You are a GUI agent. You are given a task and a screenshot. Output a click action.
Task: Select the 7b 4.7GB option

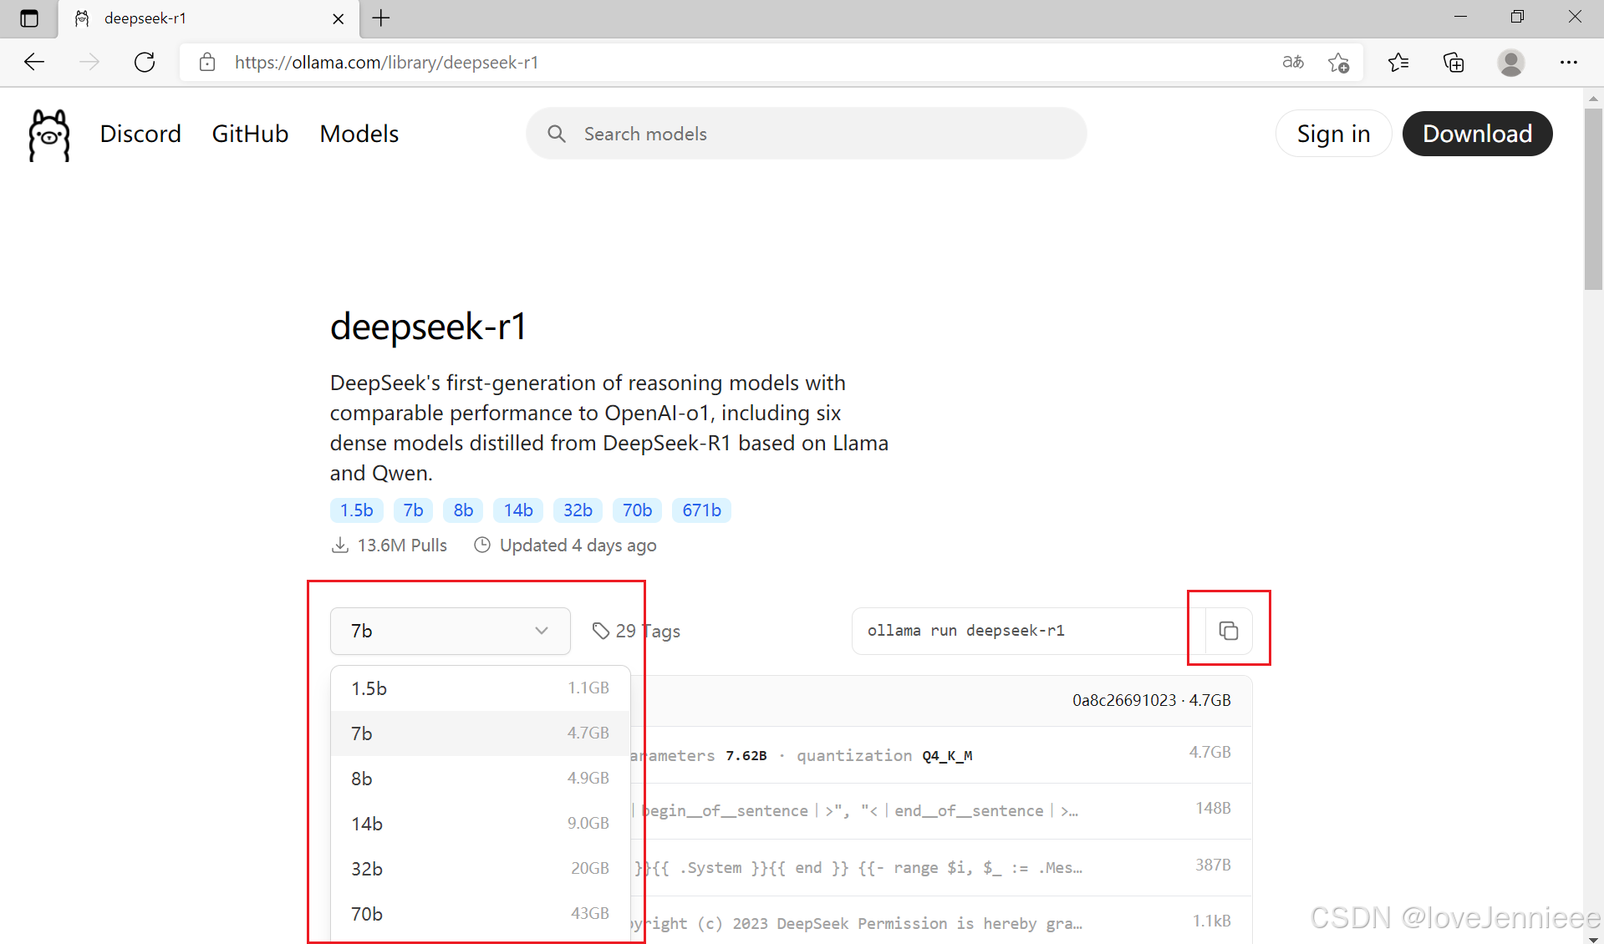(480, 733)
